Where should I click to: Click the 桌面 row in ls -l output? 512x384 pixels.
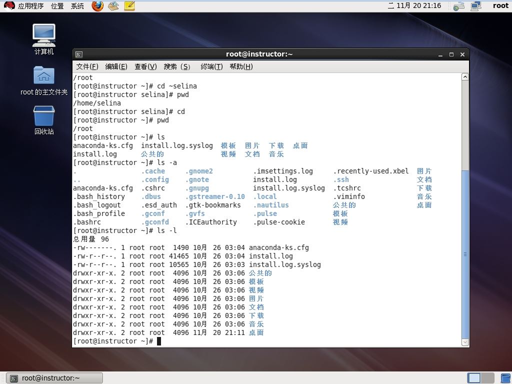coord(168,332)
